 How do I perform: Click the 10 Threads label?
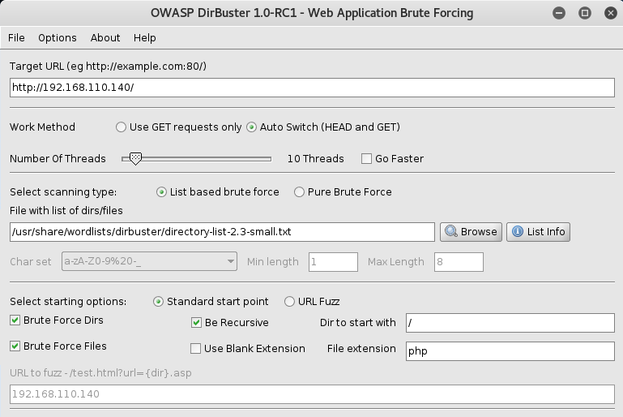pos(315,159)
